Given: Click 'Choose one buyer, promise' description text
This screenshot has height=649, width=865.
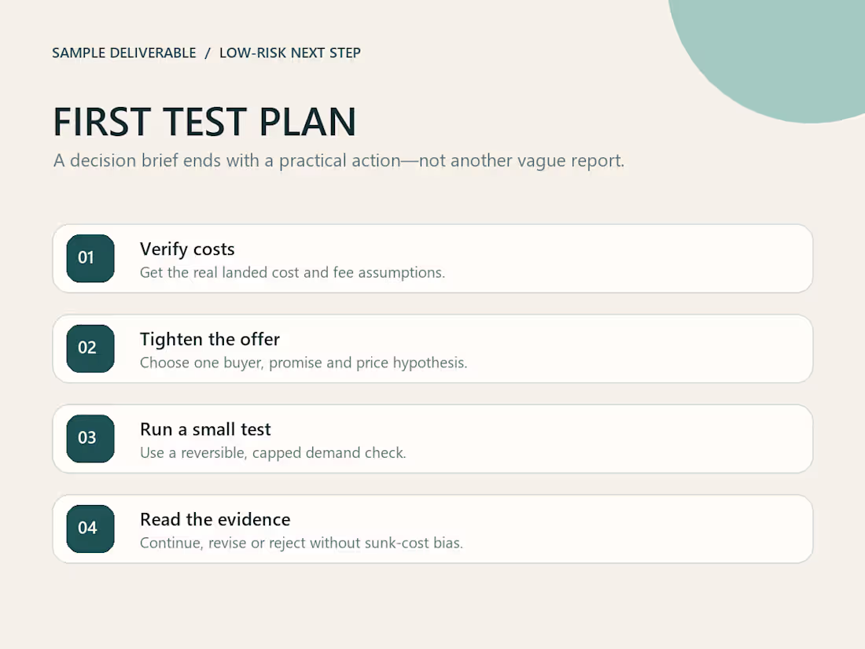Looking at the screenshot, I should pyautogui.click(x=304, y=363).
